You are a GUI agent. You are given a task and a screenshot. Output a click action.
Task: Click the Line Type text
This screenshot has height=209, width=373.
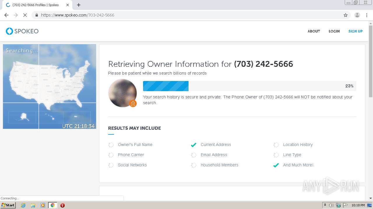292,155
